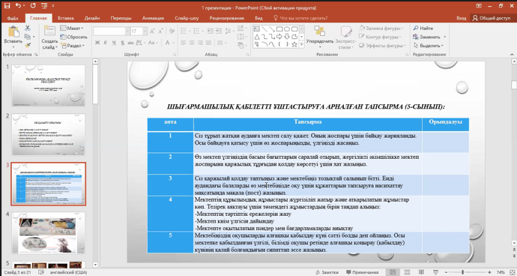The height and width of the screenshot is (276, 517).
Task: Click the Общий доступ share button
Action: (x=493, y=19)
